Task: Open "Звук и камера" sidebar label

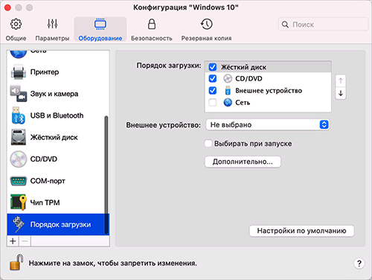Action: point(54,94)
